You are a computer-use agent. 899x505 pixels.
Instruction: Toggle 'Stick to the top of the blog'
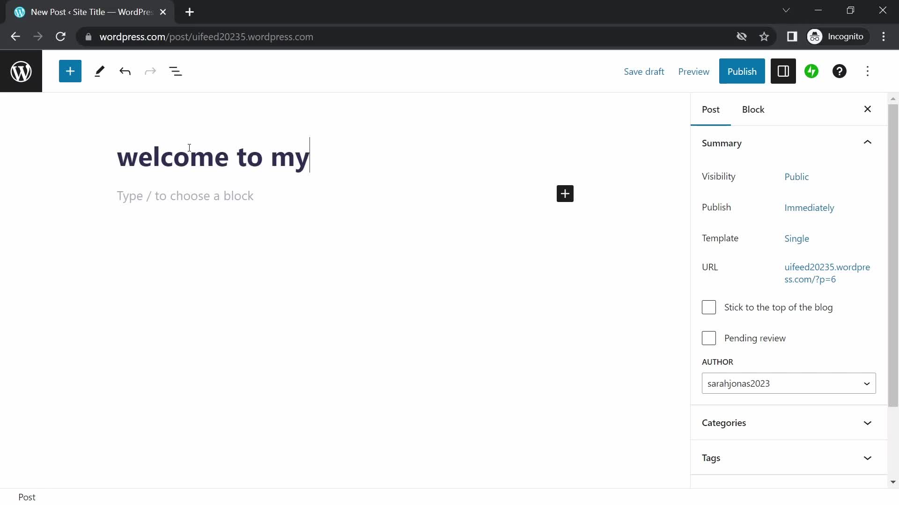coord(709,307)
